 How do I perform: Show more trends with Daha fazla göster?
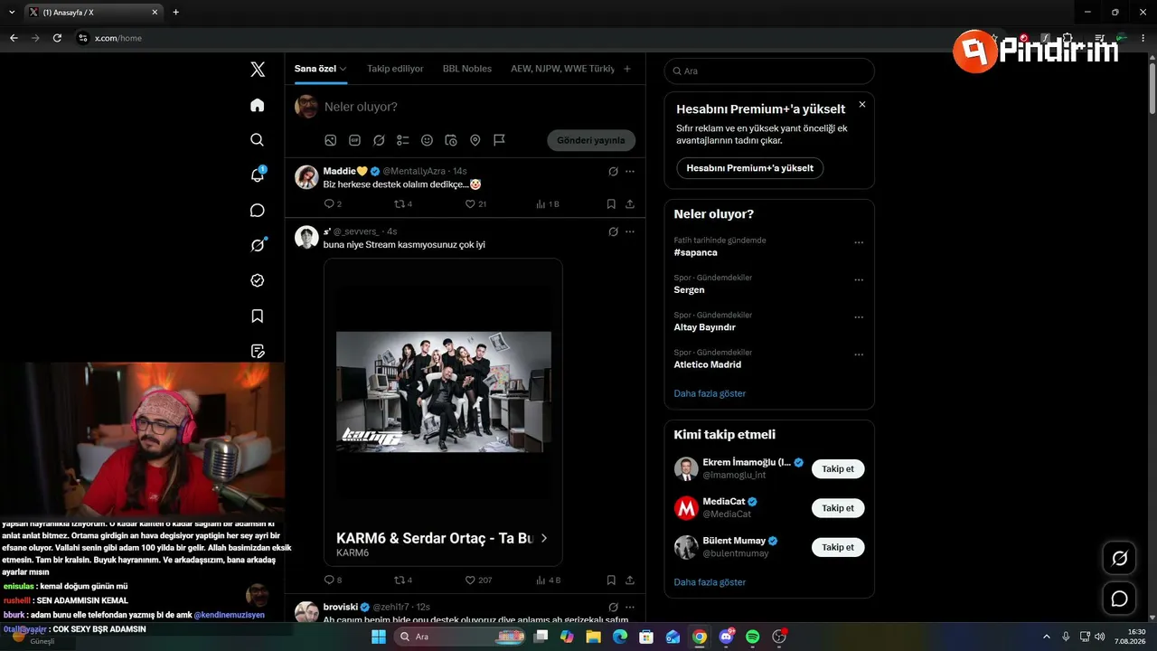[x=710, y=393]
